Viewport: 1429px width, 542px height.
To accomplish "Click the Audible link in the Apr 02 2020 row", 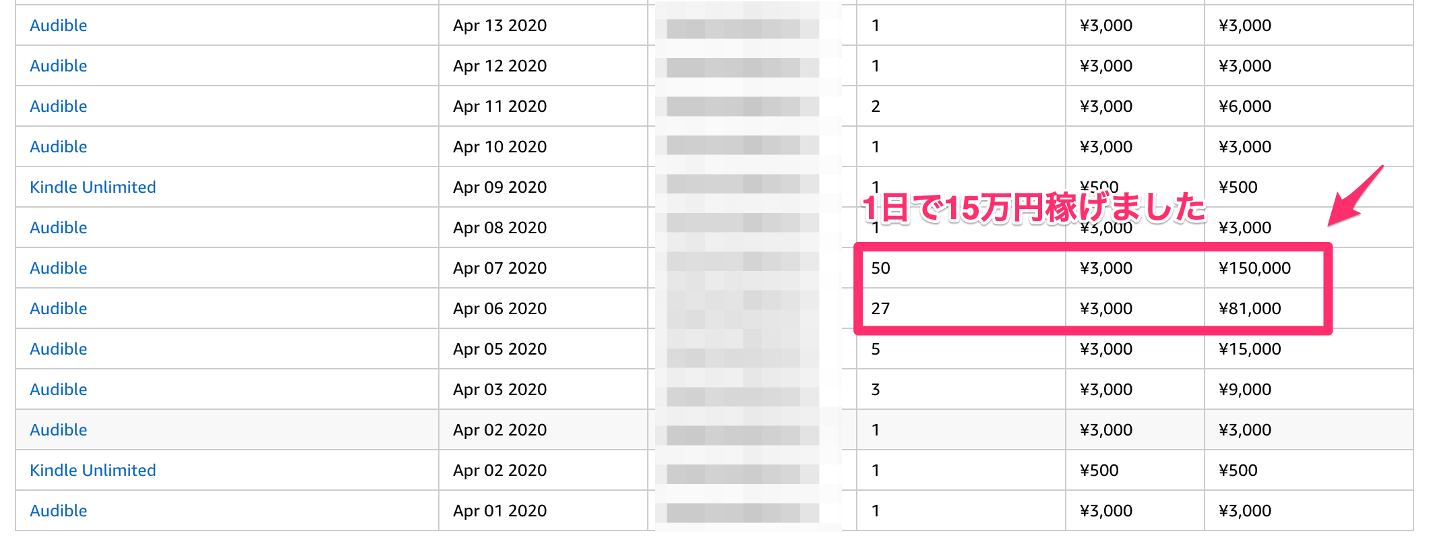I will coord(59,430).
